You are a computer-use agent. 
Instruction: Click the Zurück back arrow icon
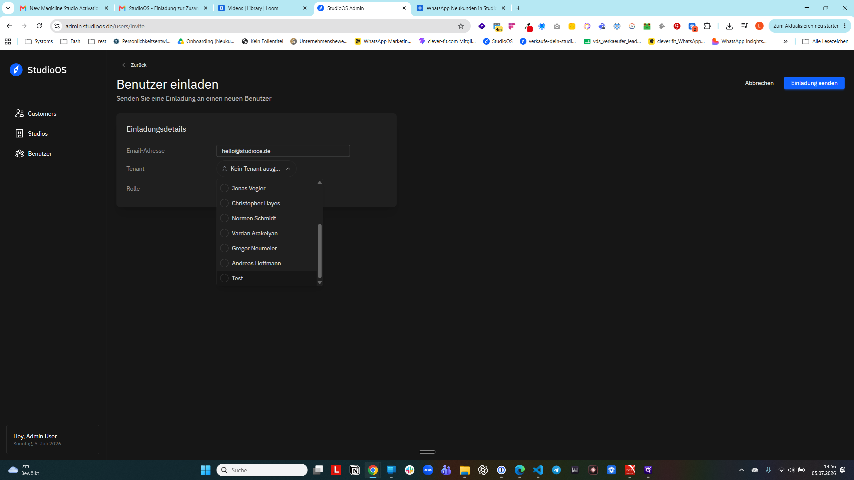tap(125, 65)
